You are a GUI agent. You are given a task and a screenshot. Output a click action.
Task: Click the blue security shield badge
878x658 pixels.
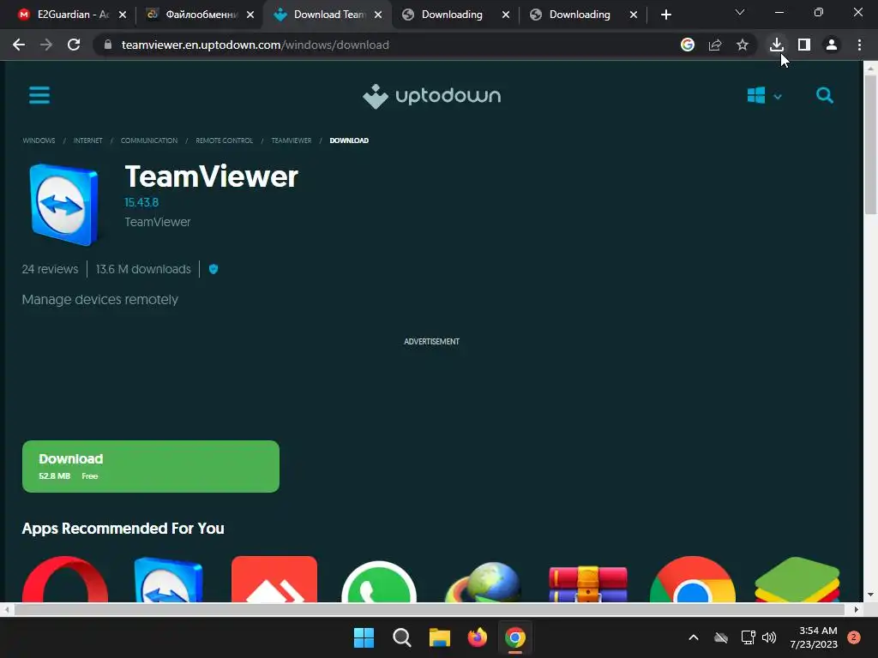(213, 269)
